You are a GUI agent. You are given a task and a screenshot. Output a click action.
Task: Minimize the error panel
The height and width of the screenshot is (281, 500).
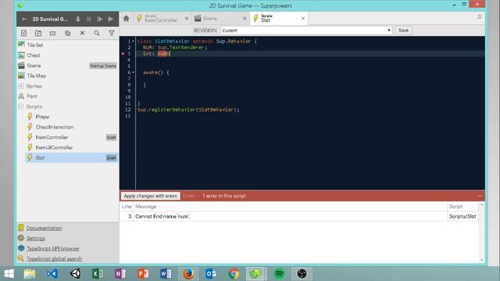pyautogui.click(x=480, y=196)
